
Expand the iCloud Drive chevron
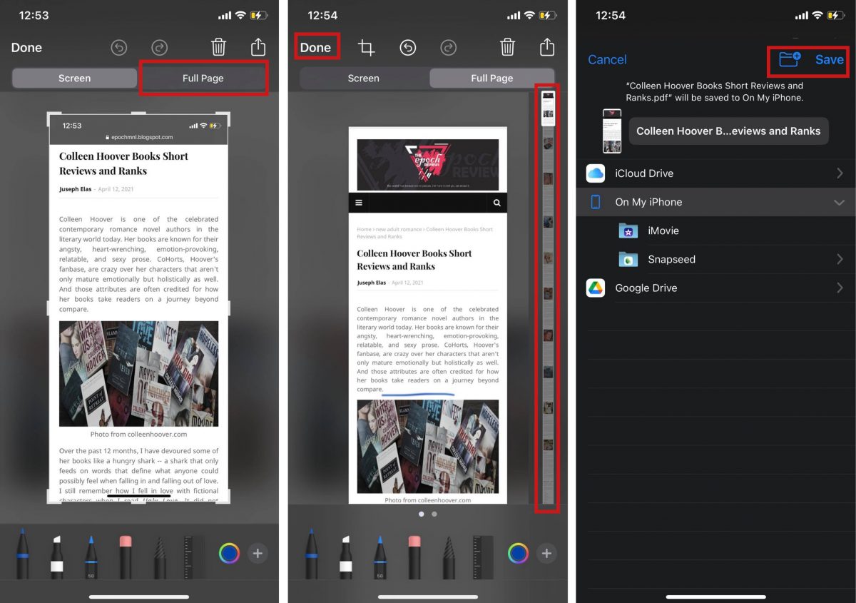tap(840, 173)
